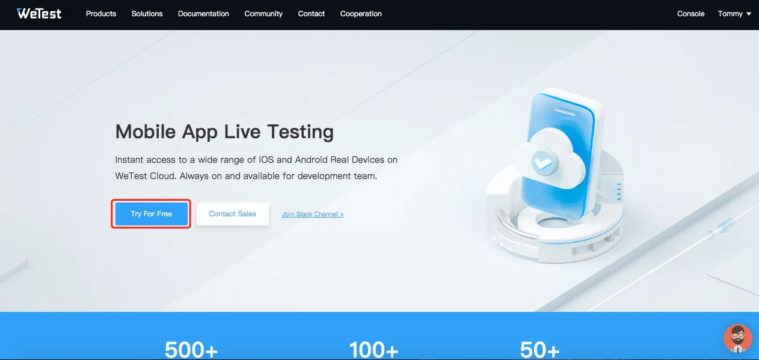
Task: Open the Cooperation menu item
Action: pos(361,14)
